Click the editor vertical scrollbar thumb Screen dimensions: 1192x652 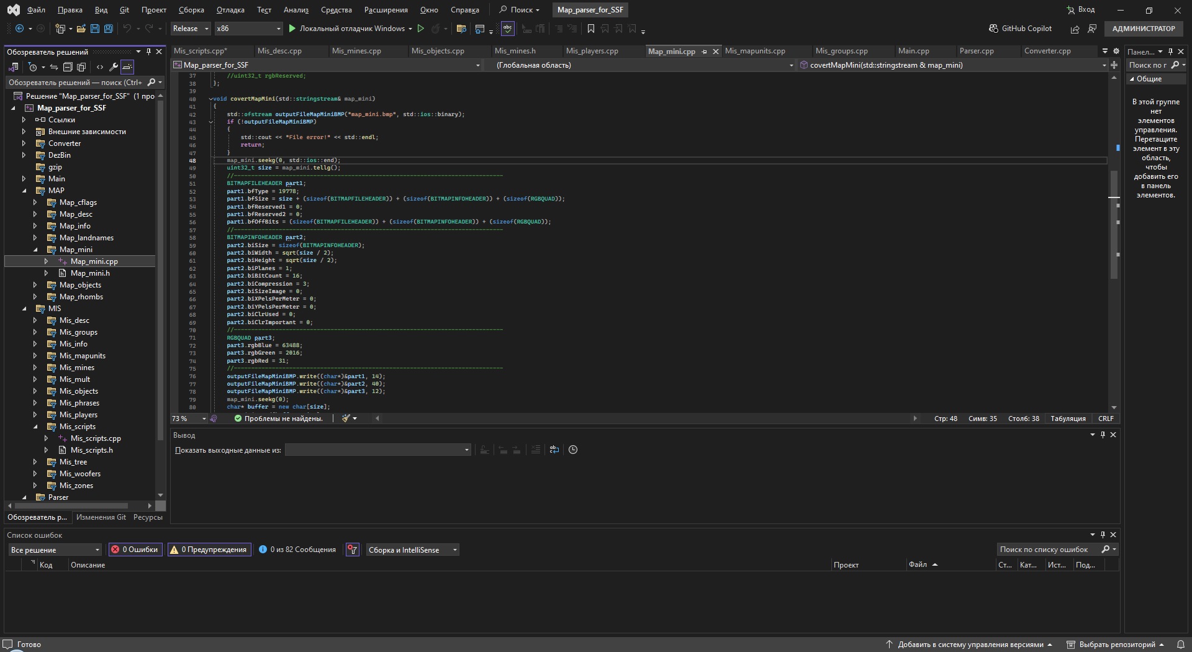(1114, 225)
